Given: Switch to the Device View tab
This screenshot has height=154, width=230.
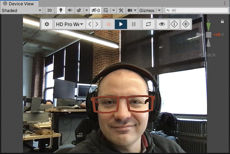Looking at the screenshot, I should (19, 4).
